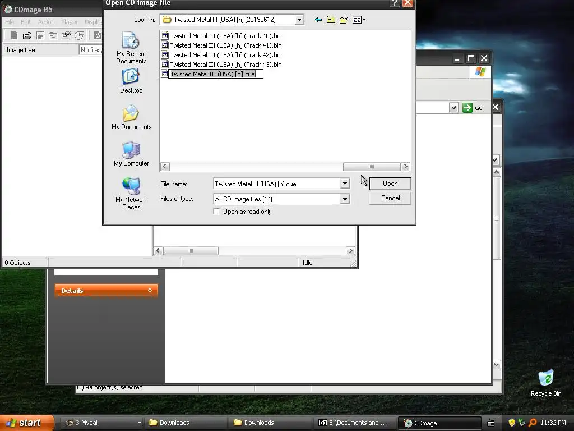The image size is (574, 431).
Task: Click the Track 40 bin file icon
Action: pyautogui.click(x=165, y=36)
